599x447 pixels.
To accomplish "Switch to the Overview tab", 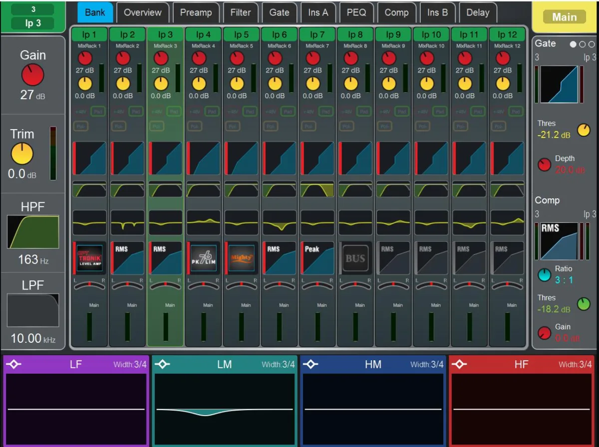I will (143, 13).
